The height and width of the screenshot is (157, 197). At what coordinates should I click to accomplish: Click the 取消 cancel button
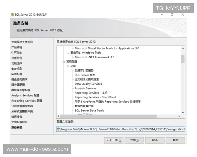click(x=155, y=140)
